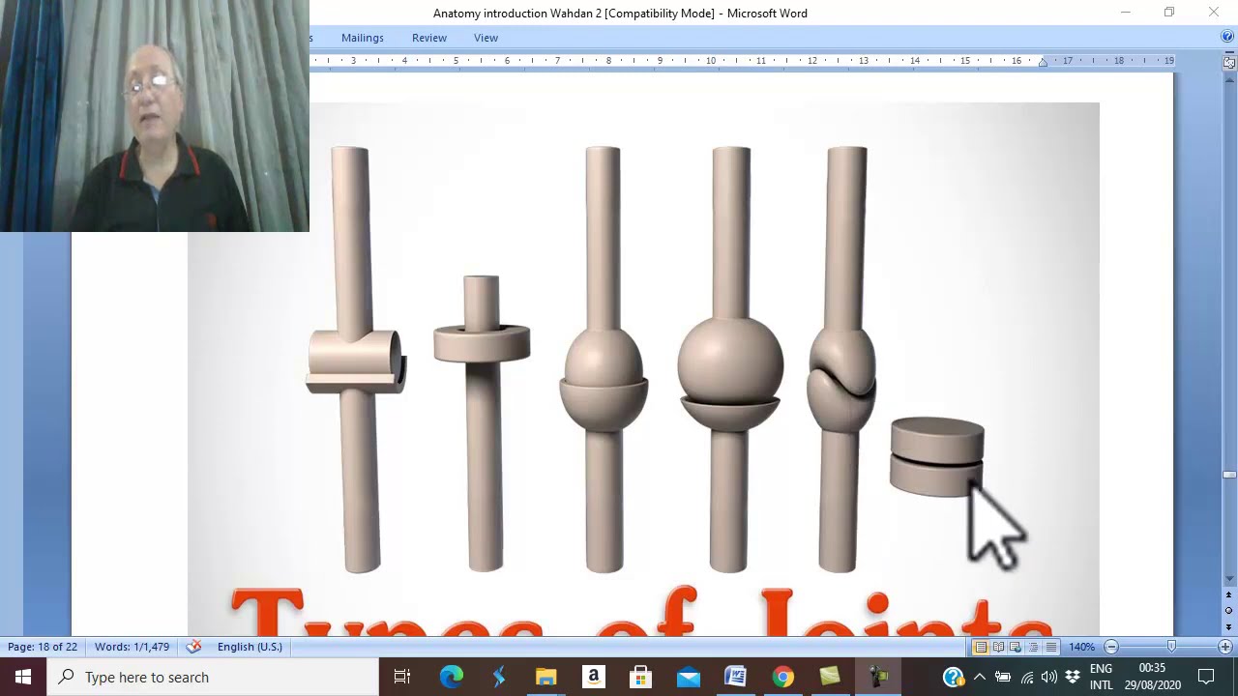Launch Microsoft Edge from the taskbar

[451, 677]
